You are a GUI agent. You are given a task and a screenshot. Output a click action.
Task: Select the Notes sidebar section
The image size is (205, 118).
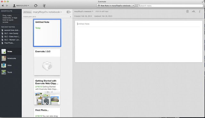click(x=11, y=51)
